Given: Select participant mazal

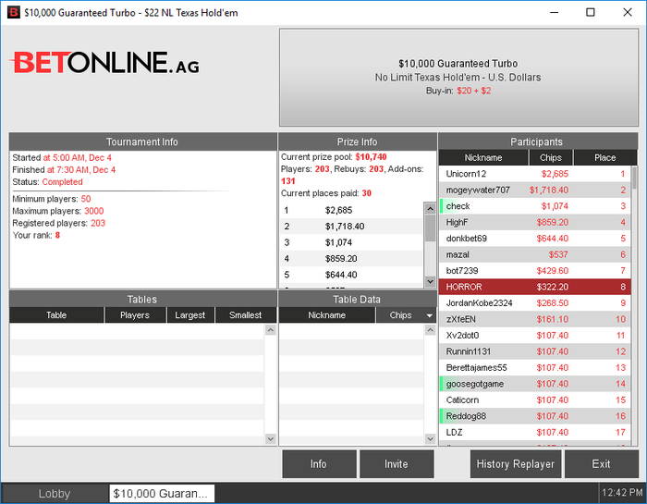Looking at the screenshot, I should [535, 254].
